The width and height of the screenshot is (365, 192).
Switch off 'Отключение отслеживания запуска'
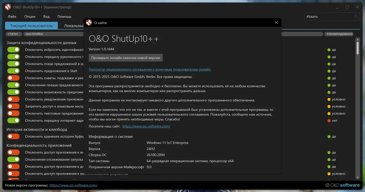(13, 160)
